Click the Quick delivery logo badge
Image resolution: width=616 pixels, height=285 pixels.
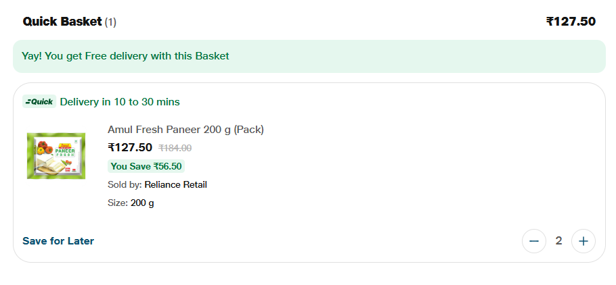39,102
